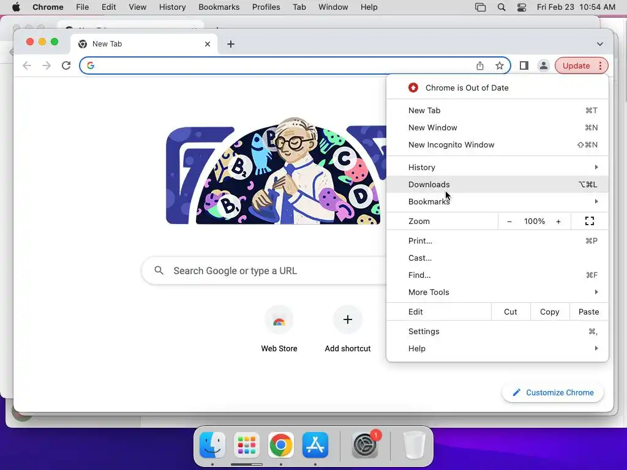
Task: Choose Print... in the menu
Action: (x=497, y=241)
